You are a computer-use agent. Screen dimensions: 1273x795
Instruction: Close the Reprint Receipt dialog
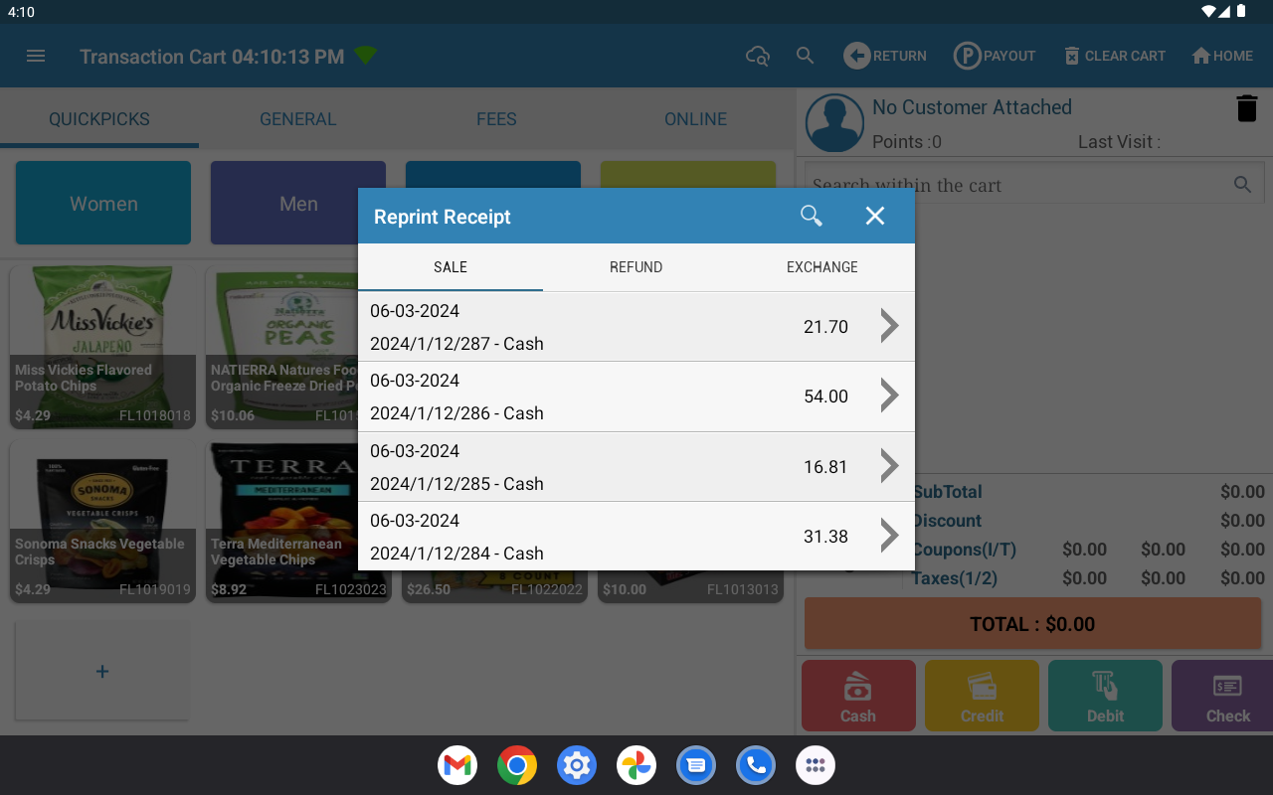coord(875,216)
